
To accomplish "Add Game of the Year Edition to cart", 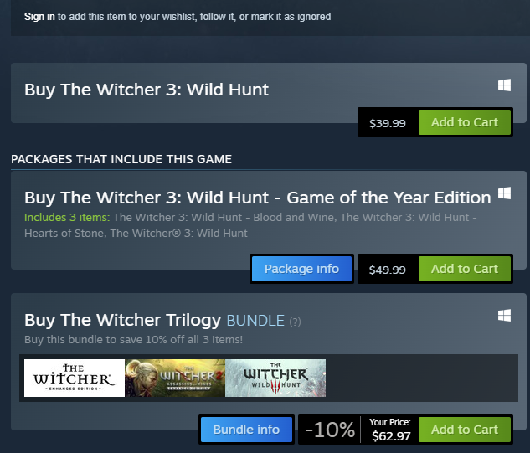I will (x=465, y=269).
